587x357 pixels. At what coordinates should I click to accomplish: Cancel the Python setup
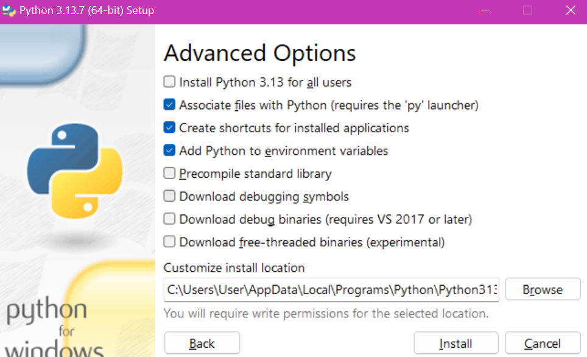543,343
